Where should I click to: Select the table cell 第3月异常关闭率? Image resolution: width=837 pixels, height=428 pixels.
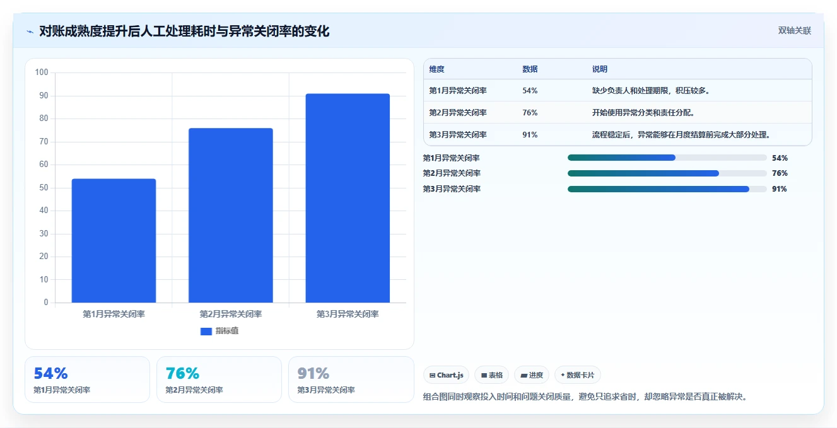[x=458, y=135]
